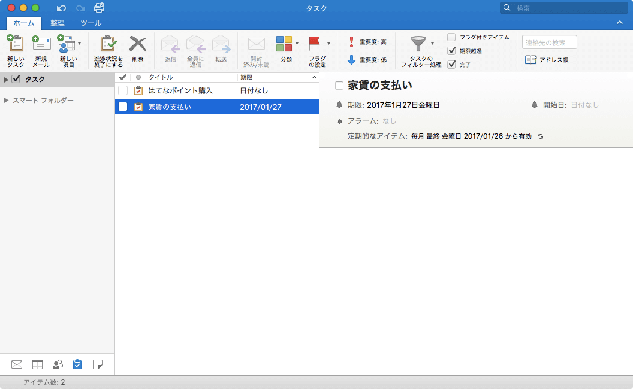The height and width of the screenshot is (389, 633).
Task: Switch to People view in bottom bar
Action: [x=58, y=364]
